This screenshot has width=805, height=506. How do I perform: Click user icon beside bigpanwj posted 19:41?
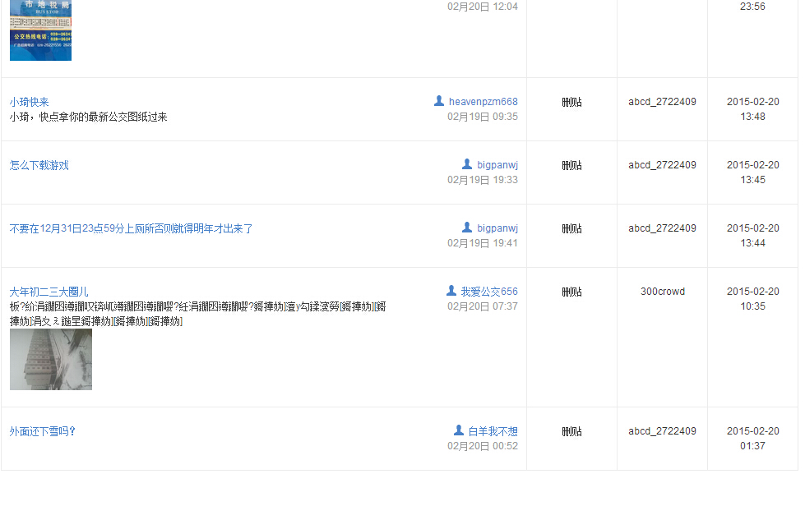[467, 227]
